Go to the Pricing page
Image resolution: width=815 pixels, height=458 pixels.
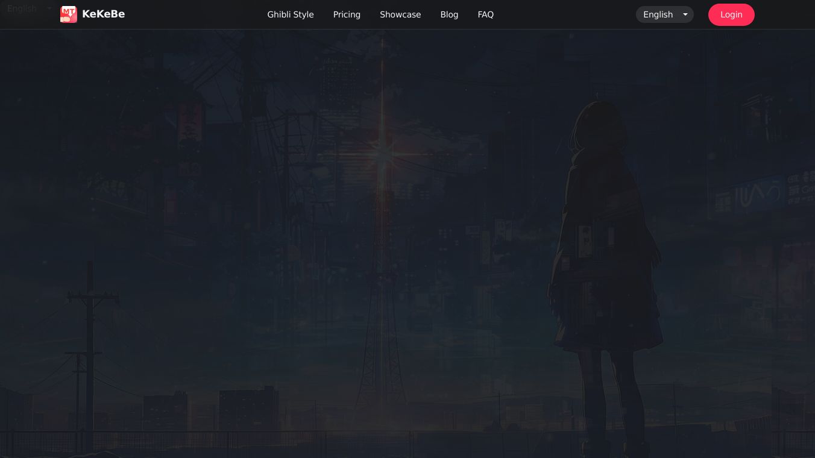347,14
